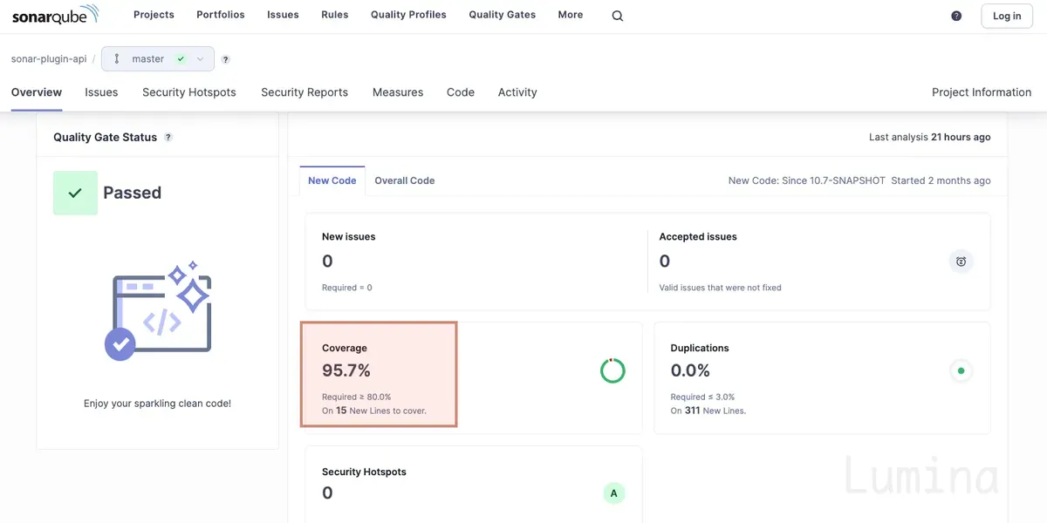Click the 'Last analysis 21 hours ago' text
The width and height of the screenshot is (1047, 523).
click(x=930, y=137)
